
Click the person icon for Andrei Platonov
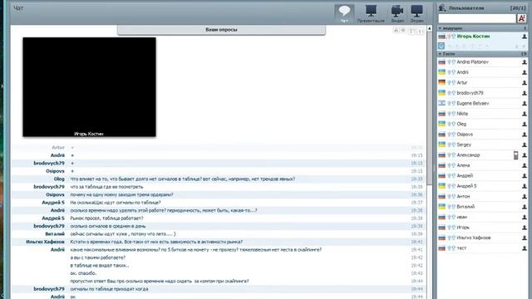(x=525, y=62)
